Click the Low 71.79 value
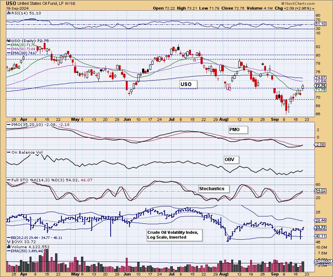This screenshot has width=333, height=277. [x=209, y=8]
